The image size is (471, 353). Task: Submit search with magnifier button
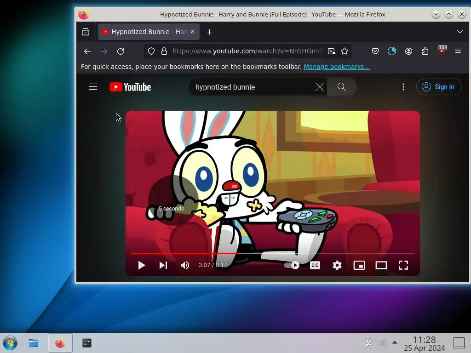(x=342, y=87)
